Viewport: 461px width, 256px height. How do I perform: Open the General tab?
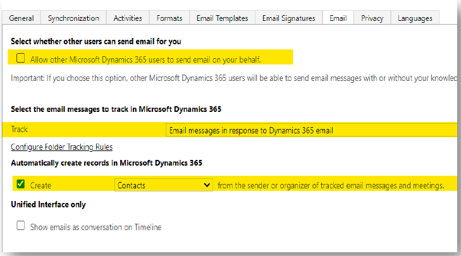pyautogui.click(x=22, y=18)
